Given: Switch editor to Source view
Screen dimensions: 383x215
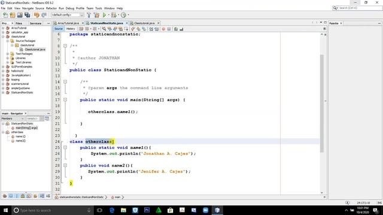Looking at the screenshot, I should point(59,29).
